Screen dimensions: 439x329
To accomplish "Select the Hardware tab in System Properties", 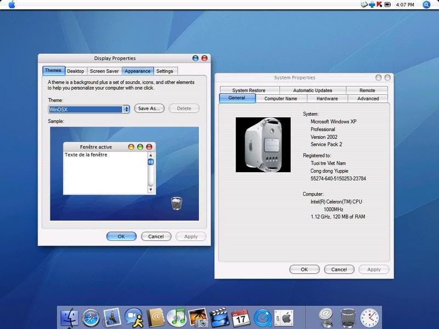I will tap(327, 99).
